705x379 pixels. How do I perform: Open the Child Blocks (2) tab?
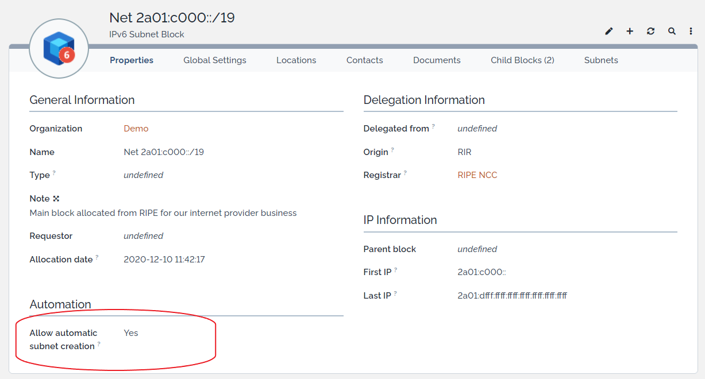click(522, 60)
